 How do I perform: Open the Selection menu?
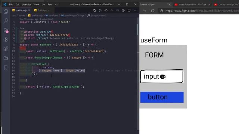click(x=27, y=4)
